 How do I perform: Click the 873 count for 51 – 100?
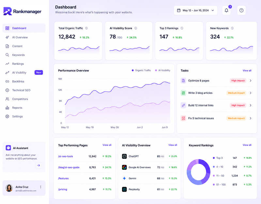click(235, 184)
